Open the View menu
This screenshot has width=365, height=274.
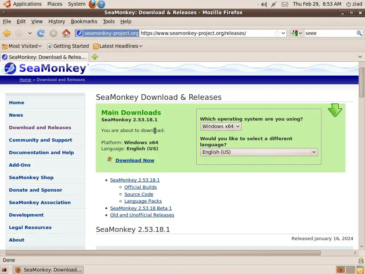(37, 21)
